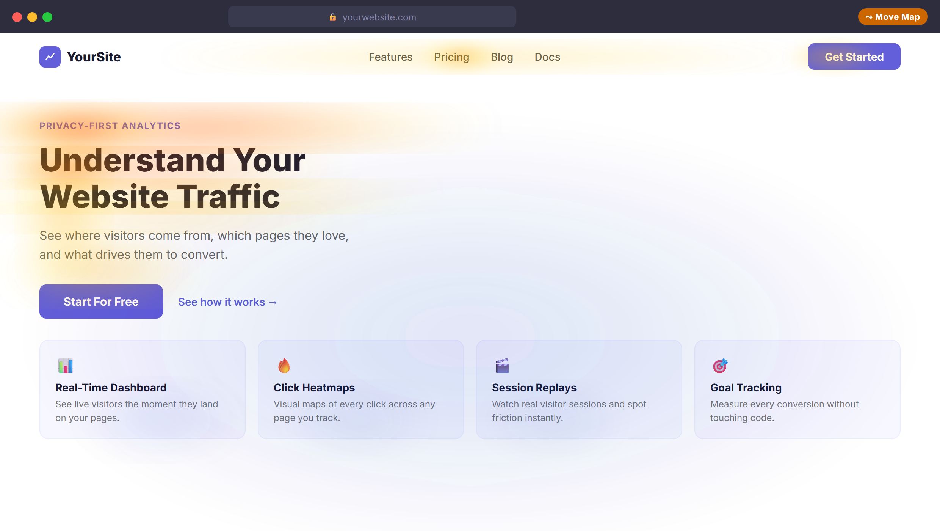The height and width of the screenshot is (531, 940).
Task: Click the YourSite logo chart icon
Action: coord(50,57)
